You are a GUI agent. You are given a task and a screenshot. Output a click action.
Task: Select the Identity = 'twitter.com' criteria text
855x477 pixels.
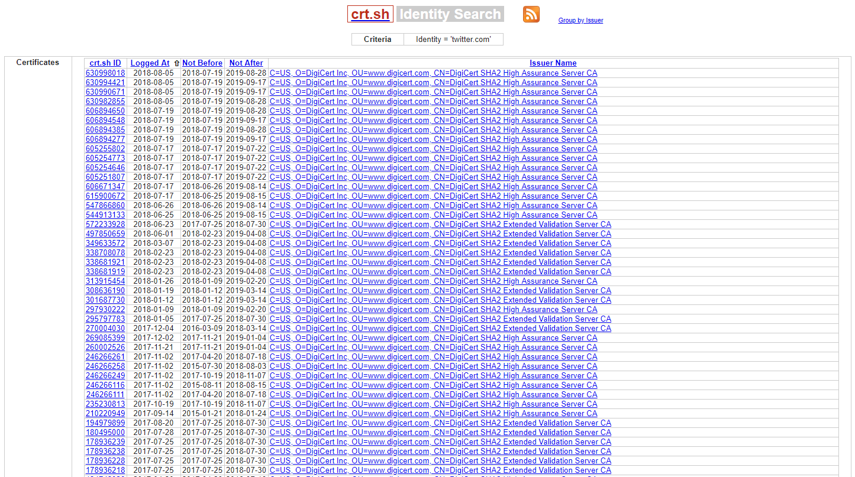tap(453, 40)
